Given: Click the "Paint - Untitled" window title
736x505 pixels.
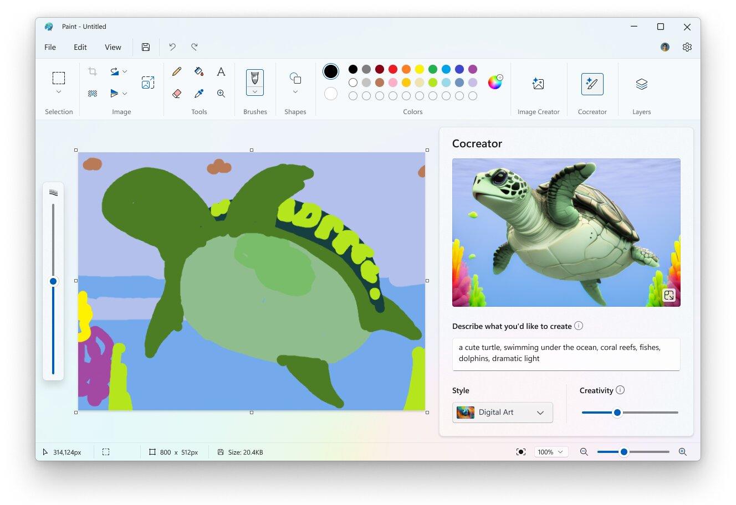Looking at the screenshot, I should point(84,27).
